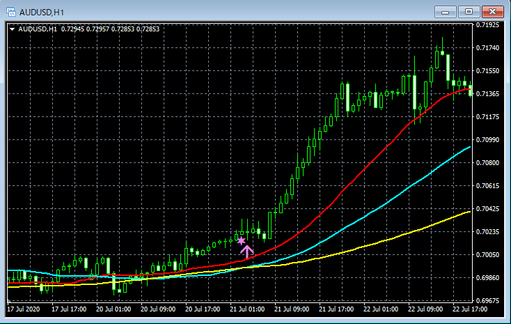This screenshot has width=511, height=324.
Task: Click the 21 Jul 09:00 time label
Action: 292,309
